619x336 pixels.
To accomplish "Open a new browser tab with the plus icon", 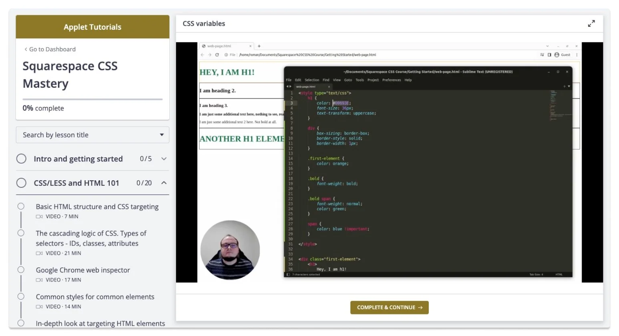I will [x=259, y=46].
